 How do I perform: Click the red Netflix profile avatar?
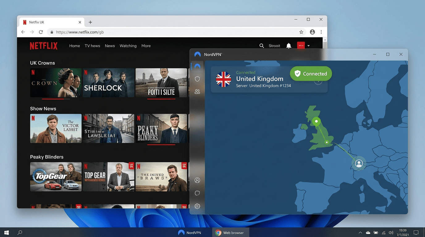point(301,46)
